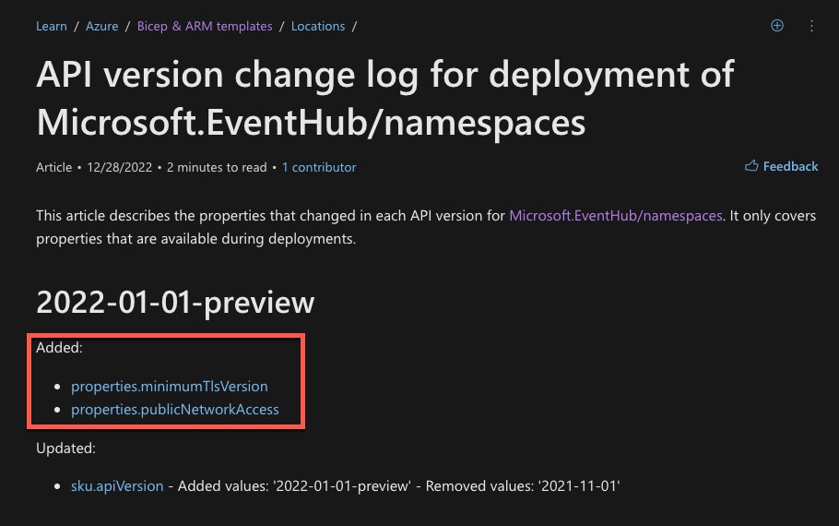Navigate to Locations breadcrumb
The image size is (839, 526).
coord(318,26)
